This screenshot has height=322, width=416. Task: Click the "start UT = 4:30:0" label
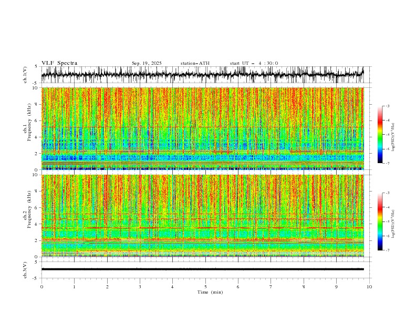click(254, 63)
